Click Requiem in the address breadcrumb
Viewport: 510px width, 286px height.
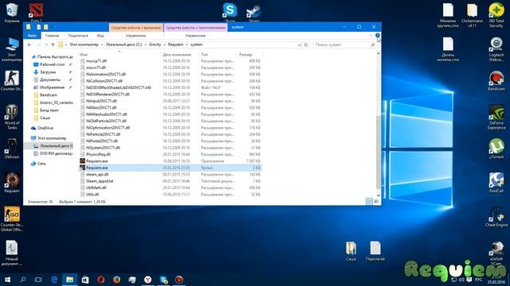pos(175,44)
